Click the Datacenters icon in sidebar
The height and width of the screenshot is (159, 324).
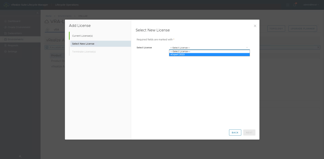(5, 33)
